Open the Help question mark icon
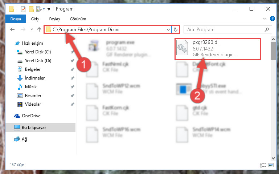Image resolution: width=279 pixels, height=174 pixels. pos(272,19)
